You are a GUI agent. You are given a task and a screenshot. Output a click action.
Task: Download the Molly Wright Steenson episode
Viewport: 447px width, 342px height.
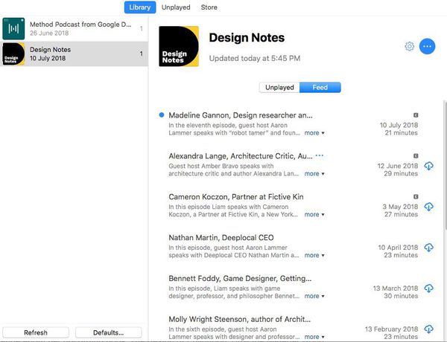coord(429,329)
